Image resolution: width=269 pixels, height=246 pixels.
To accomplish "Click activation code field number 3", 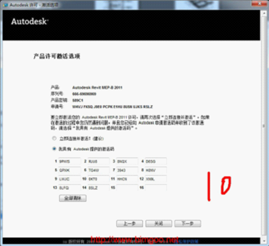I will click(127, 161).
